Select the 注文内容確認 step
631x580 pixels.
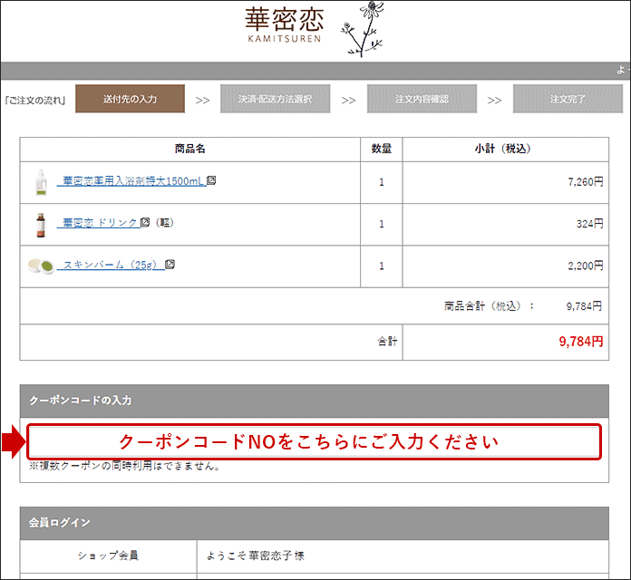coord(422,99)
